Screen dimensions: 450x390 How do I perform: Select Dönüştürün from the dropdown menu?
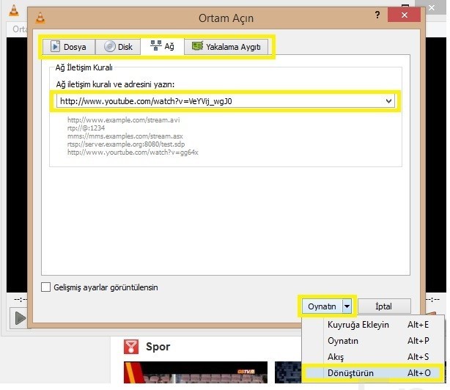372,373
